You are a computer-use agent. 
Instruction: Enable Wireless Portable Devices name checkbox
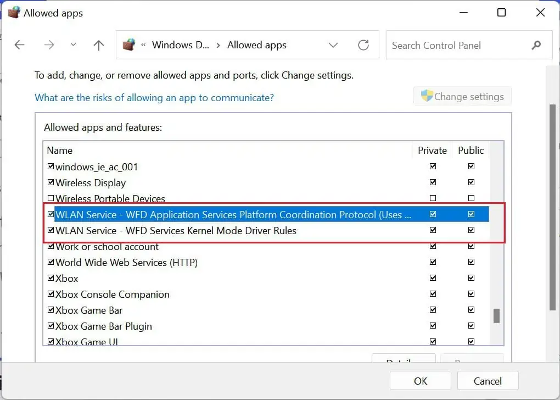click(x=51, y=198)
